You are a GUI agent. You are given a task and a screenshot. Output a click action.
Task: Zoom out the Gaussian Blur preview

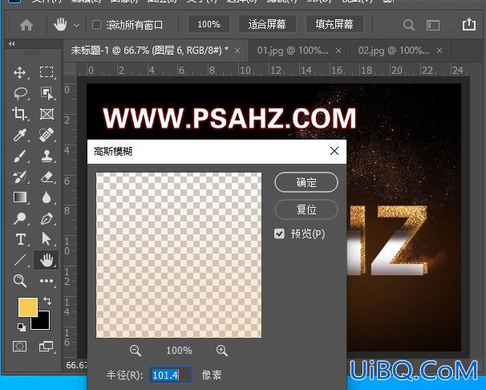click(136, 351)
